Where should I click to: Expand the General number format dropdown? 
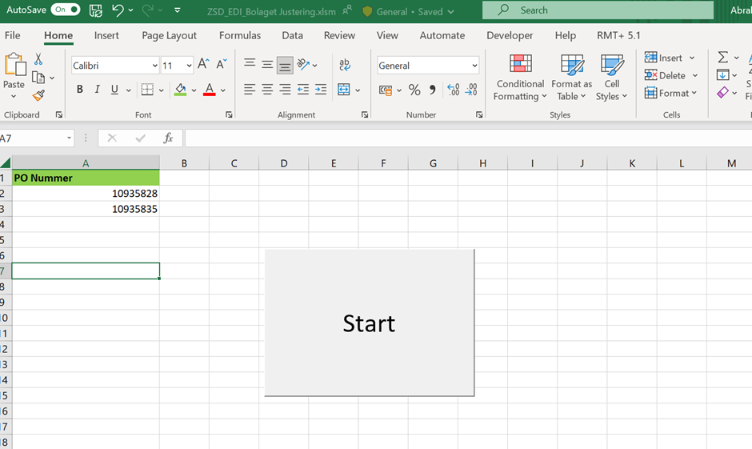tap(474, 66)
